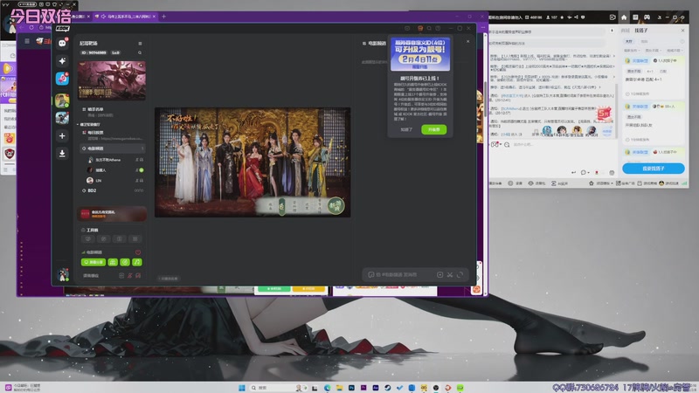Viewport: 699px width, 393px height.
Task: Select the first highlighted tab in YY panel
Action: 628,41
